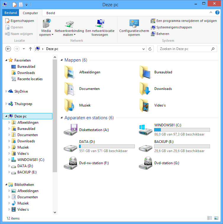The width and height of the screenshot is (223, 224).
Task: Select the Dvd-rw-station (F:) icon
Action: click(x=70, y=163)
